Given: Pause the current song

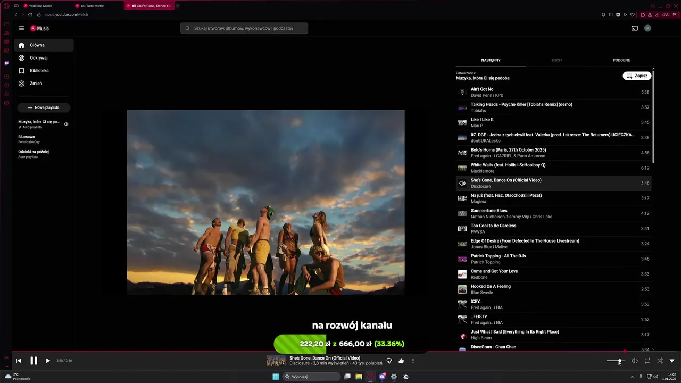Looking at the screenshot, I should point(34,361).
